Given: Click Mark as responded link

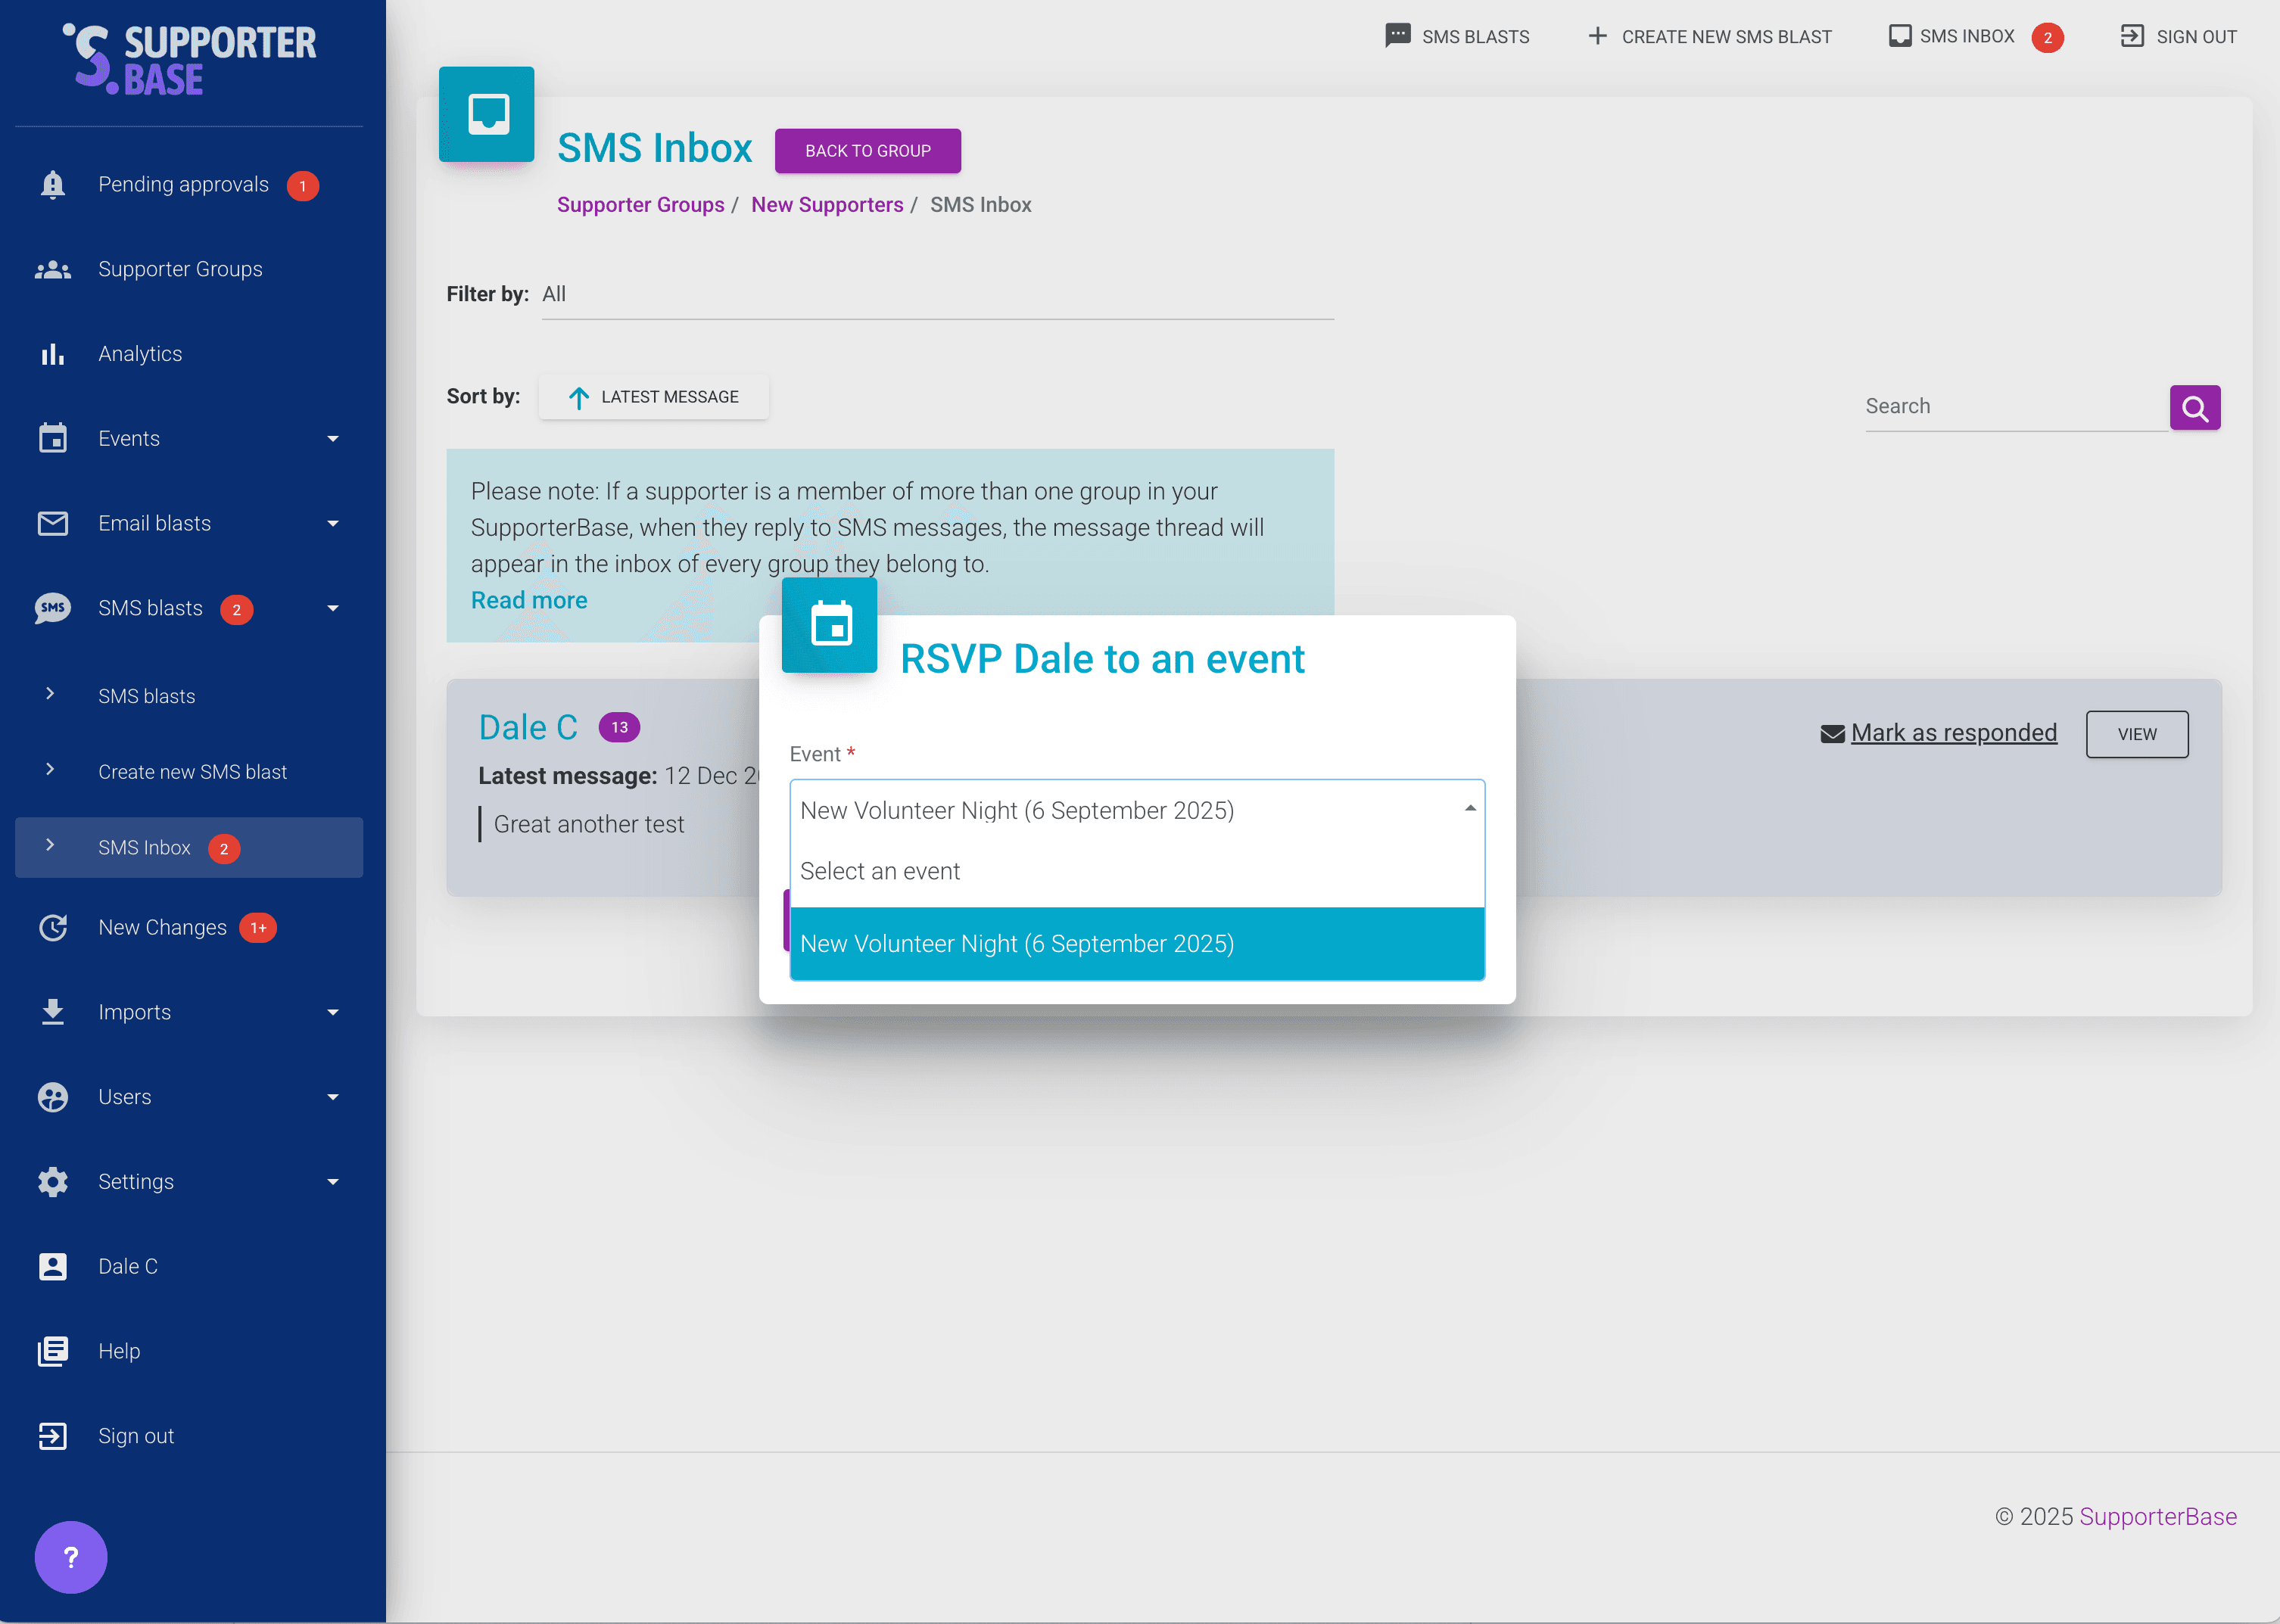Looking at the screenshot, I should point(1952,733).
